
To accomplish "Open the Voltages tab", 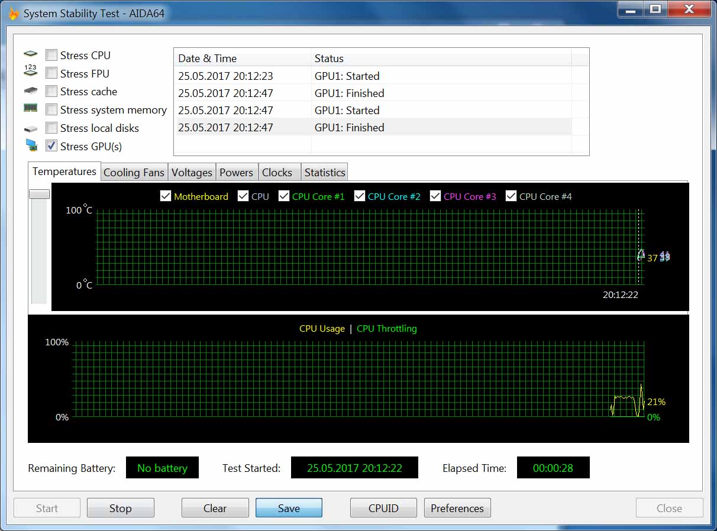I will tap(192, 173).
